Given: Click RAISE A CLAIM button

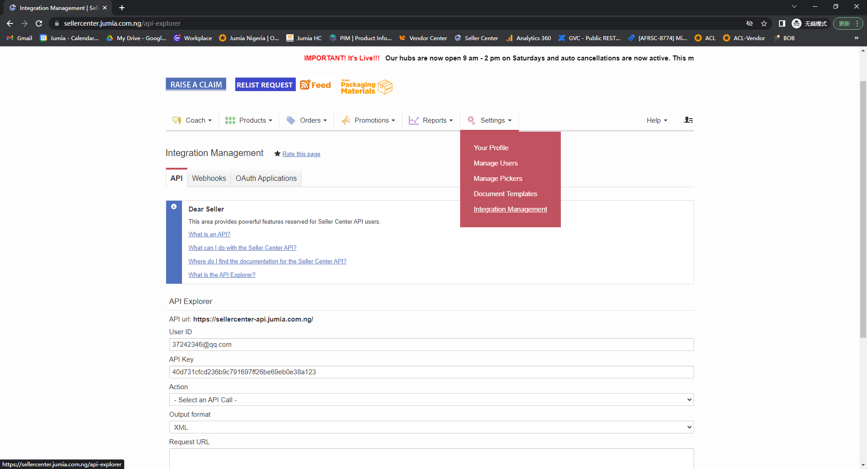Looking at the screenshot, I should click(196, 84).
